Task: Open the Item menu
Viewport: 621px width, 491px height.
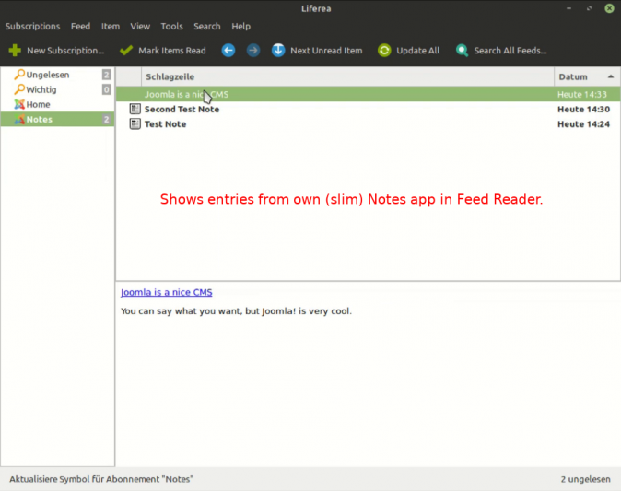Action: [110, 26]
